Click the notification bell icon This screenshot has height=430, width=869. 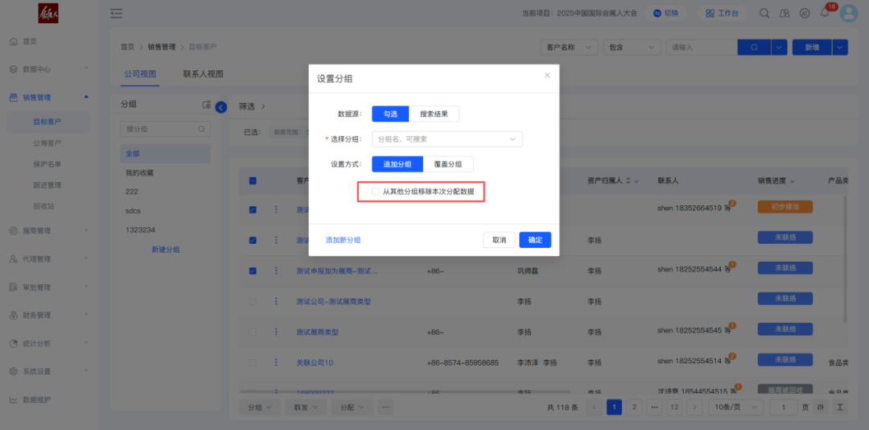pos(824,14)
